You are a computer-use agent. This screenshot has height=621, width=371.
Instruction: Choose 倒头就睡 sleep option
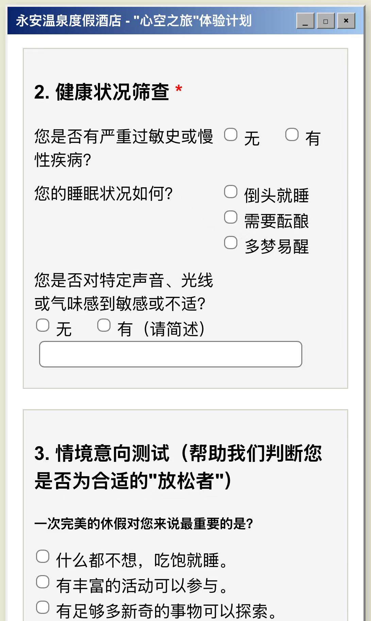[231, 192]
